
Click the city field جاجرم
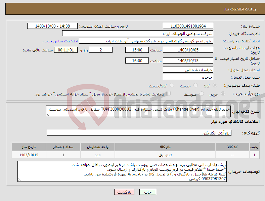pyautogui.click(x=188, y=77)
